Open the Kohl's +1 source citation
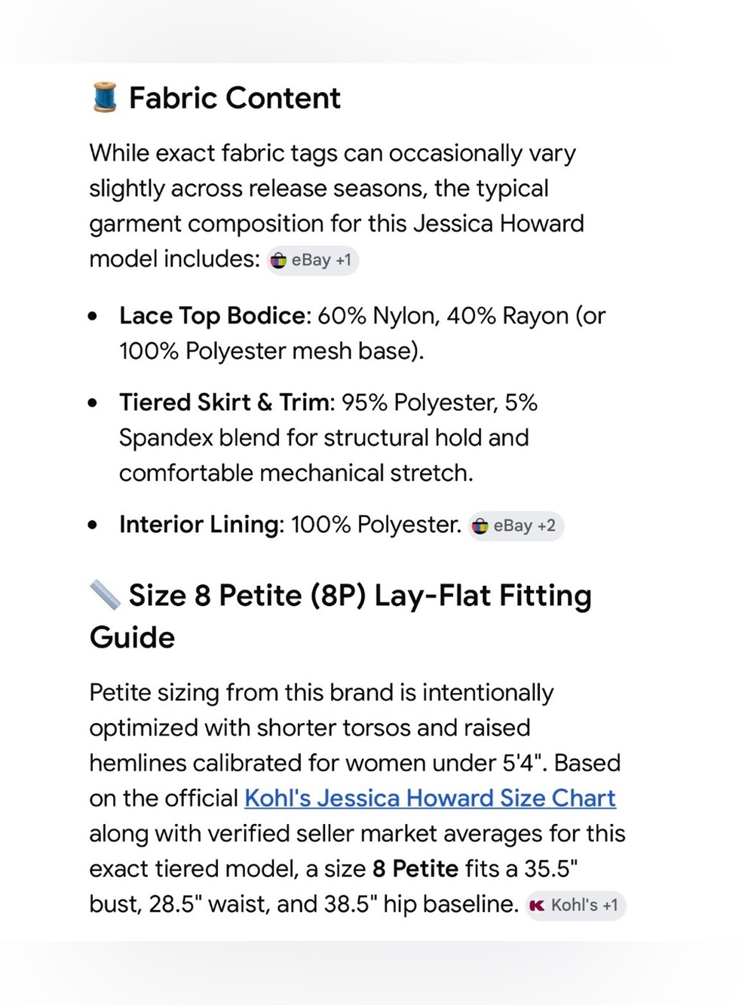The height and width of the screenshot is (1005, 754). point(575,905)
